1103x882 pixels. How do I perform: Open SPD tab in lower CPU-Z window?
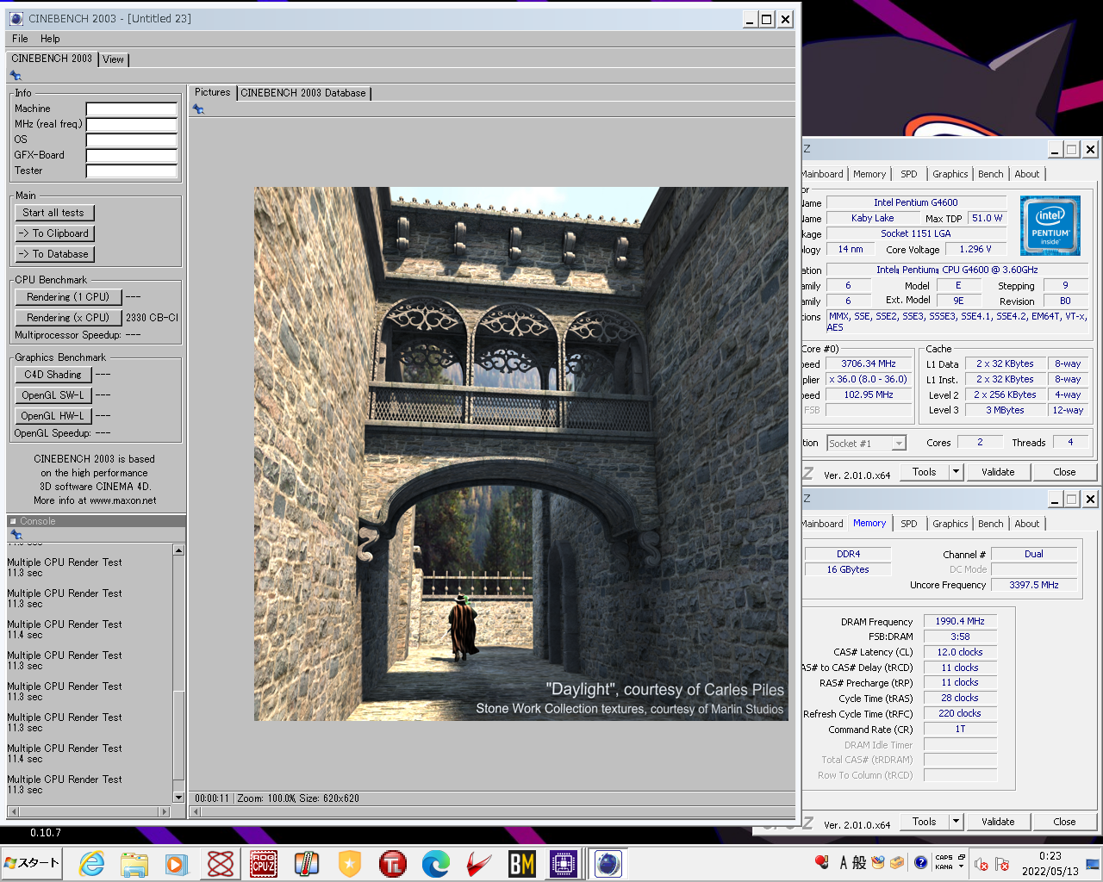pyautogui.click(x=909, y=524)
